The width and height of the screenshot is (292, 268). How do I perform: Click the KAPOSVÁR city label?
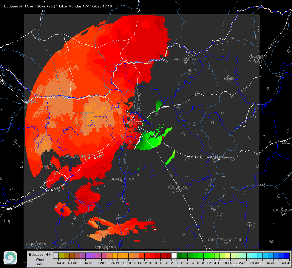pos(36,244)
